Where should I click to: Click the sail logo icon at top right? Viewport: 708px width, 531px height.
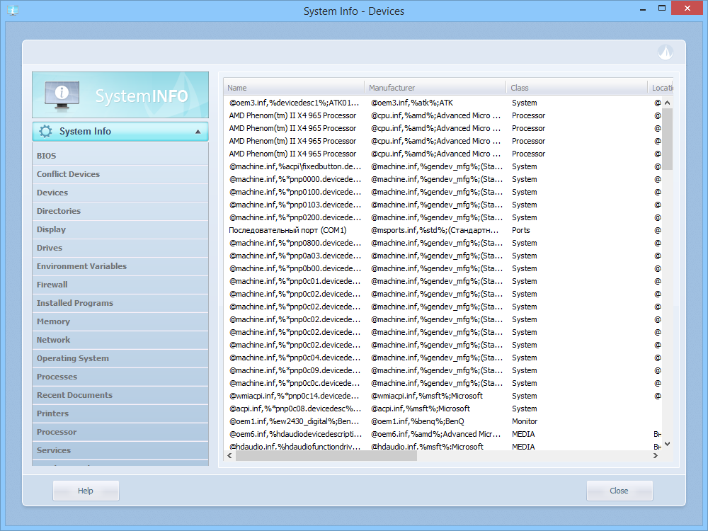(665, 52)
